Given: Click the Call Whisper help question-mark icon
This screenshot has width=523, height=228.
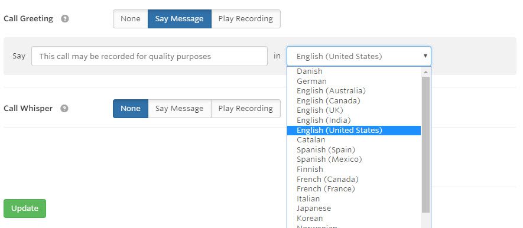Looking at the screenshot, I should pyautogui.click(x=64, y=109).
